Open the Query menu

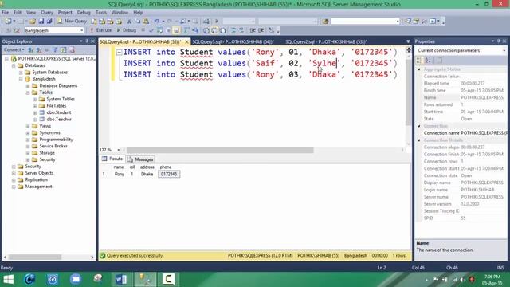[47, 13]
